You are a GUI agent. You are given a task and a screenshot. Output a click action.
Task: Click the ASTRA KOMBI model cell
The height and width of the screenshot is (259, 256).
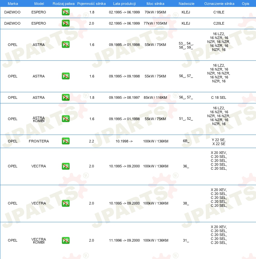39,119
